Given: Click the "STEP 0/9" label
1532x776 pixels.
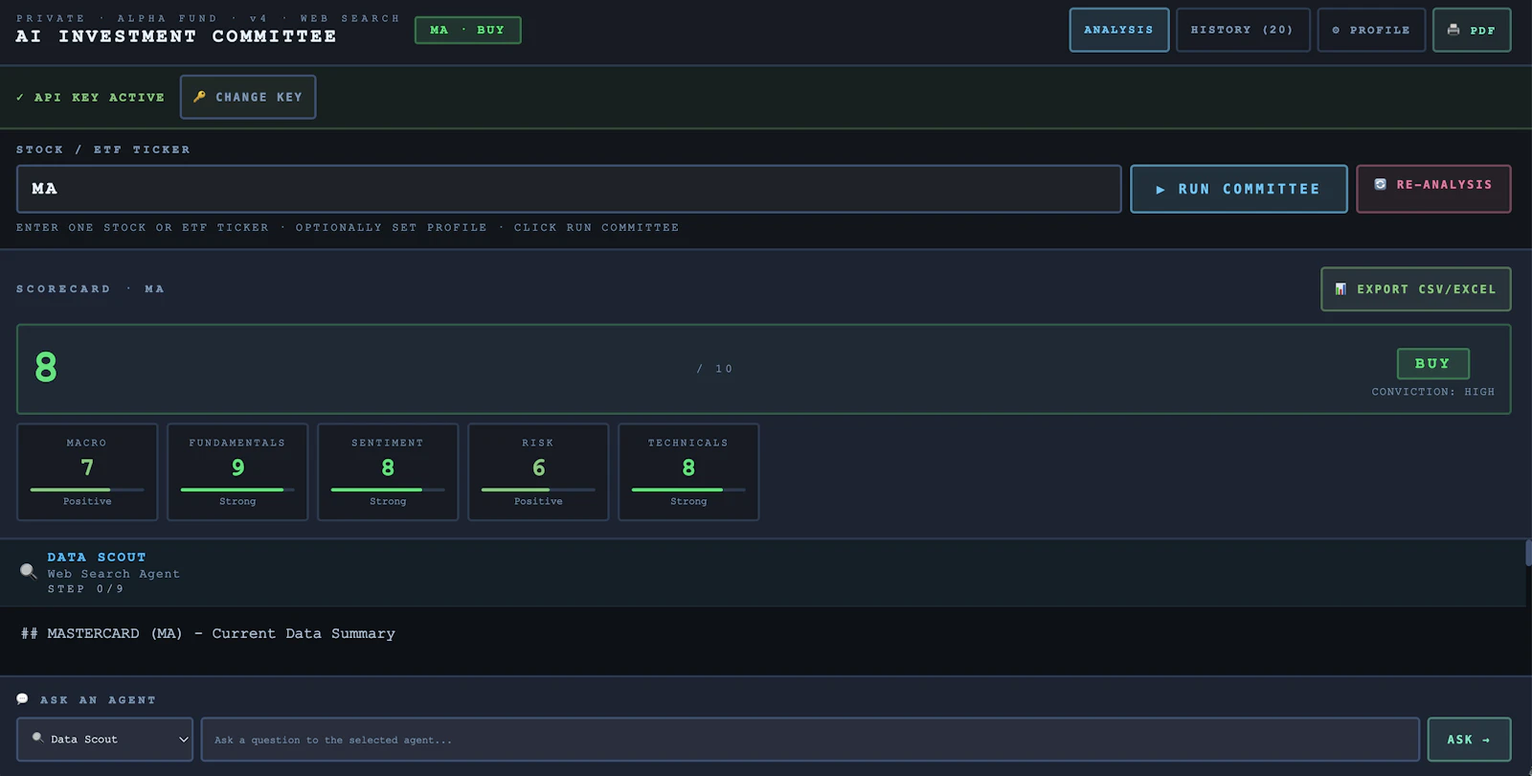Looking at the screenshot, I should point(85,589).
